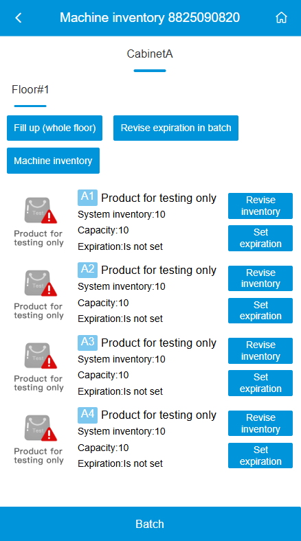The width and height of the screenshot is (301, 541).
Task: Revise inventory for slot A1
Action: pyautogui.click(x=260, y=206)
